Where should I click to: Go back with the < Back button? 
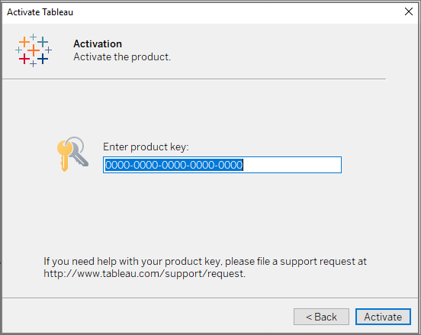point(321,317)
